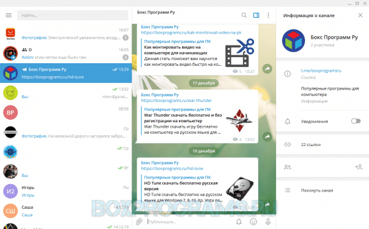
Task: Forward the War Thunder post via share arrow
Action: tap(267, 137)
